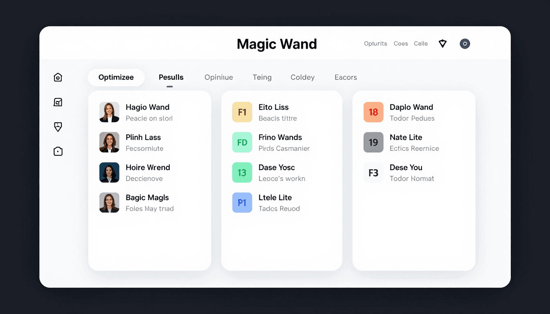Viewport: 550px width, 314px height.
Task: Click the orange 18 badge
Action: click(x=374, y=112)
